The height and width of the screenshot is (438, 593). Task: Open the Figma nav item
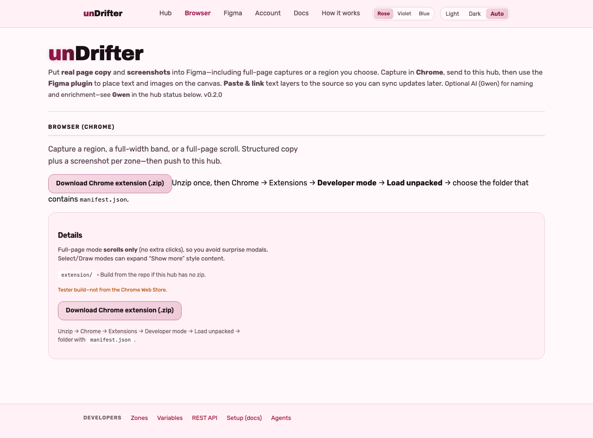pyautogui.click(x=233, y=13)
